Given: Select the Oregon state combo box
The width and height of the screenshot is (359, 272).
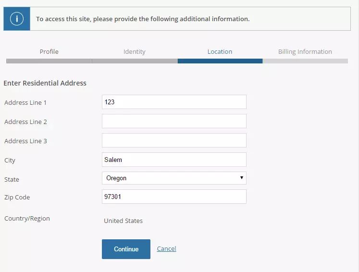Looking at the screenshot, I should tap(174, 178).
